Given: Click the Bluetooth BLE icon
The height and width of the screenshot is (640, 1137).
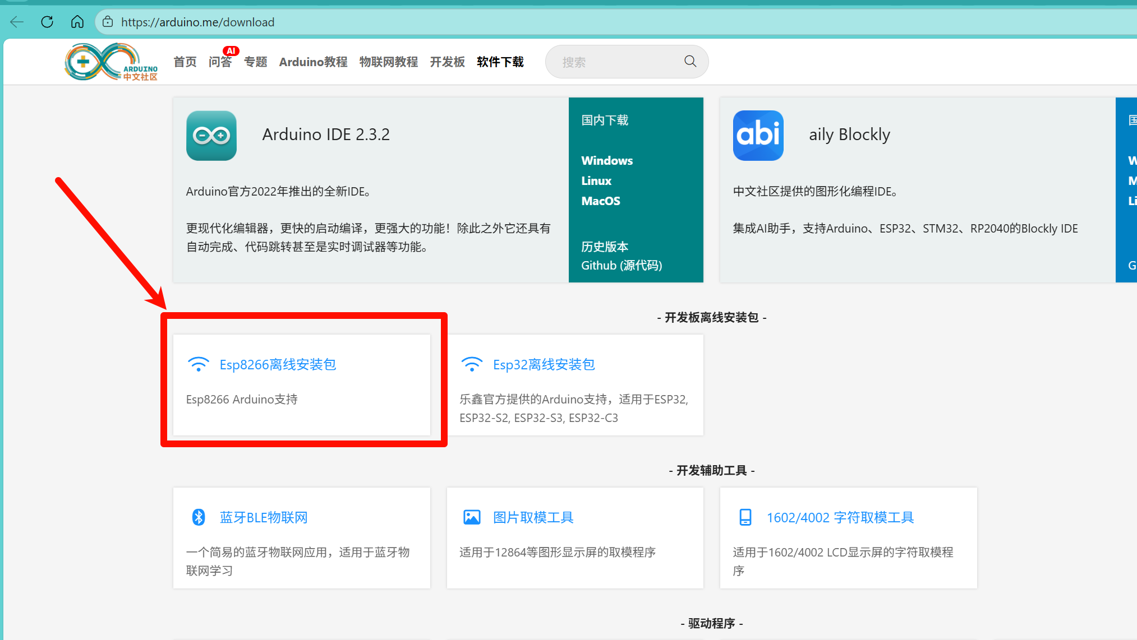Looking at the screenshot, I should tap(199, 517).
